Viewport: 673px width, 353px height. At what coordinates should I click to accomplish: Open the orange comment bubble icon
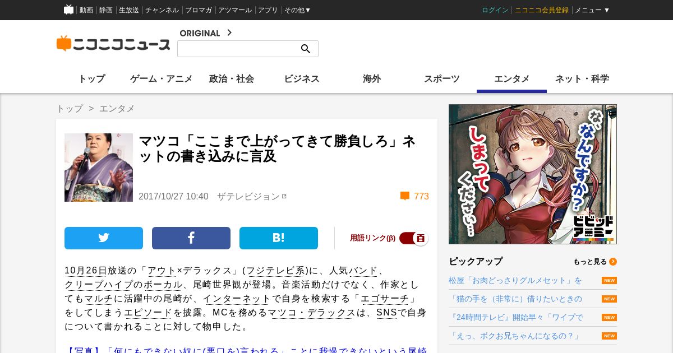[x=405, y=196]
